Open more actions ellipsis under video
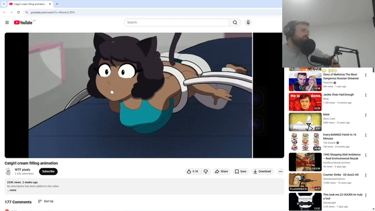 click(x=281, y=171)
